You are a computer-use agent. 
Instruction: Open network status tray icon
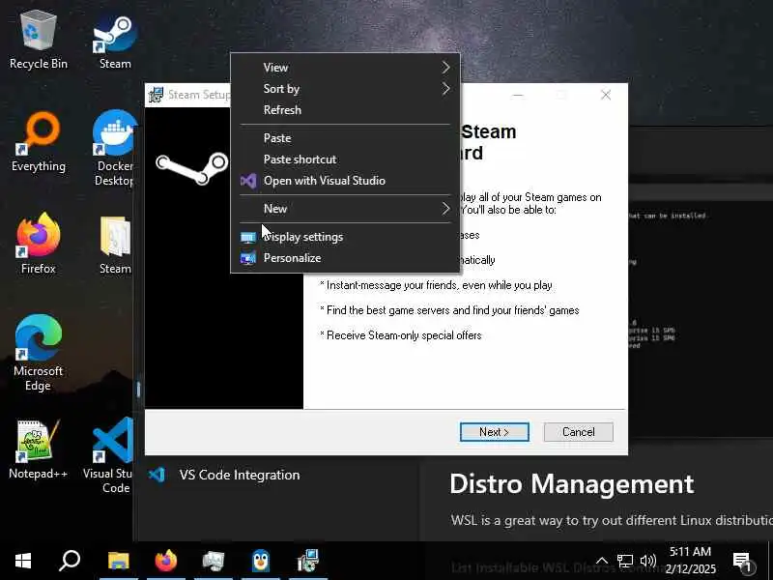click(x=625, y=561)
